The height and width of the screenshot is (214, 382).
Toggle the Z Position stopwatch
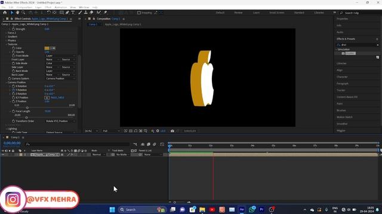tap(13, 102)
